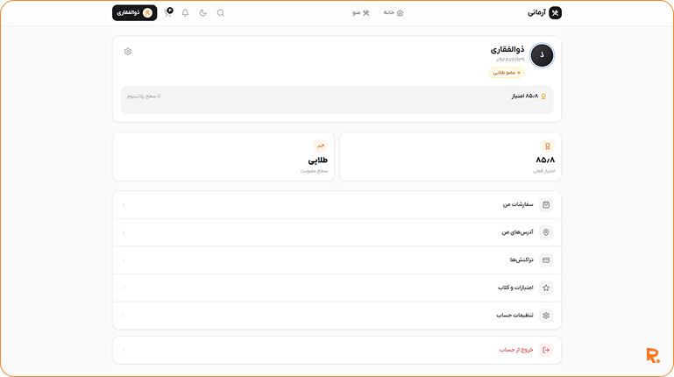
Task: Click the ذوالفقاری profile name heading
Action: point(507,50)
